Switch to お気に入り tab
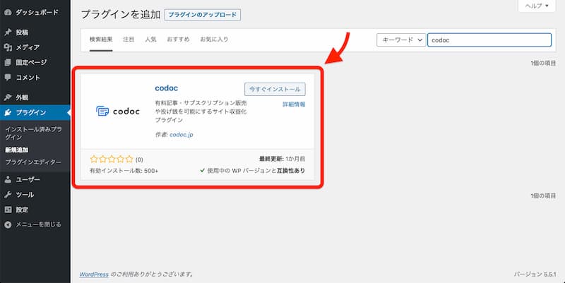565x283 pixels. pyautogui.click(x=214, y=40)
